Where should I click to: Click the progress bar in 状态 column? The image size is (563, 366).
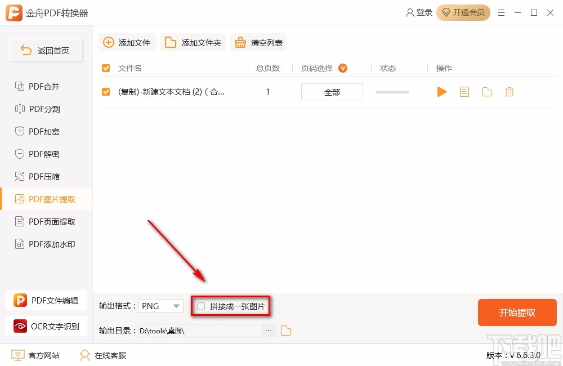tap(392, 91)
